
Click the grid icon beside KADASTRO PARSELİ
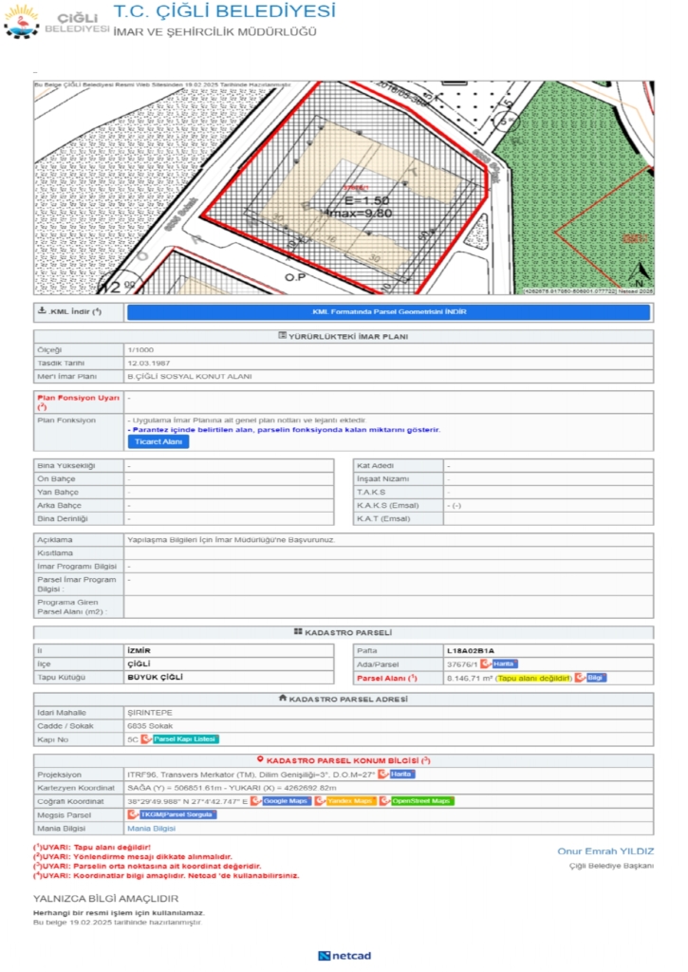[x=298, y=631]
